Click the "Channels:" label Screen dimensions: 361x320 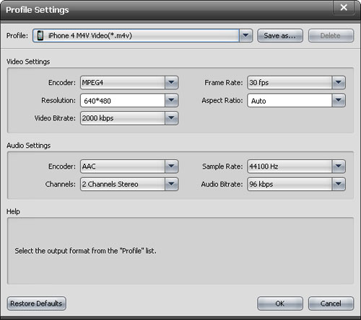(61, 184)
